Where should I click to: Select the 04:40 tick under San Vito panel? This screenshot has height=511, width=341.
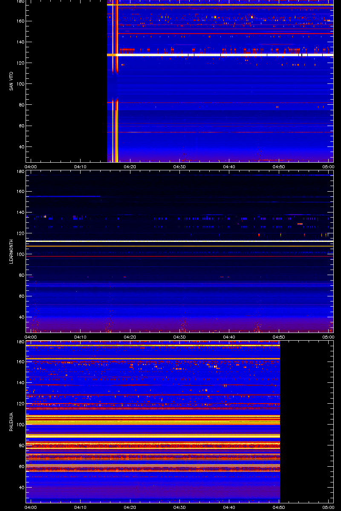pyautogui.click(x=229, y=167)
